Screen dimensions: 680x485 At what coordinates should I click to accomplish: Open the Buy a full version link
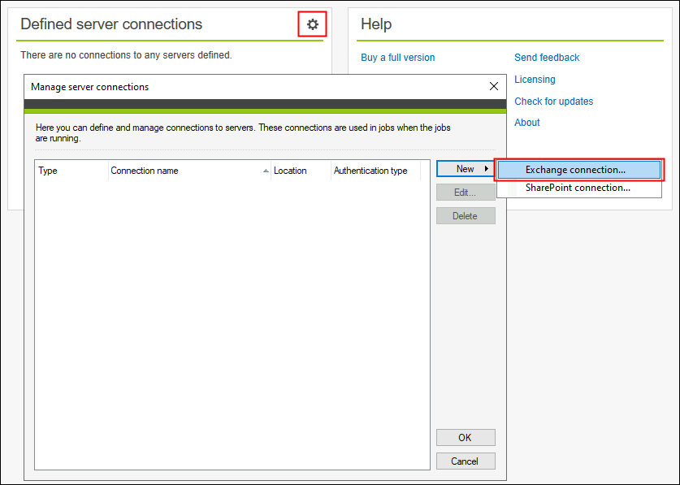click(397, 58)
